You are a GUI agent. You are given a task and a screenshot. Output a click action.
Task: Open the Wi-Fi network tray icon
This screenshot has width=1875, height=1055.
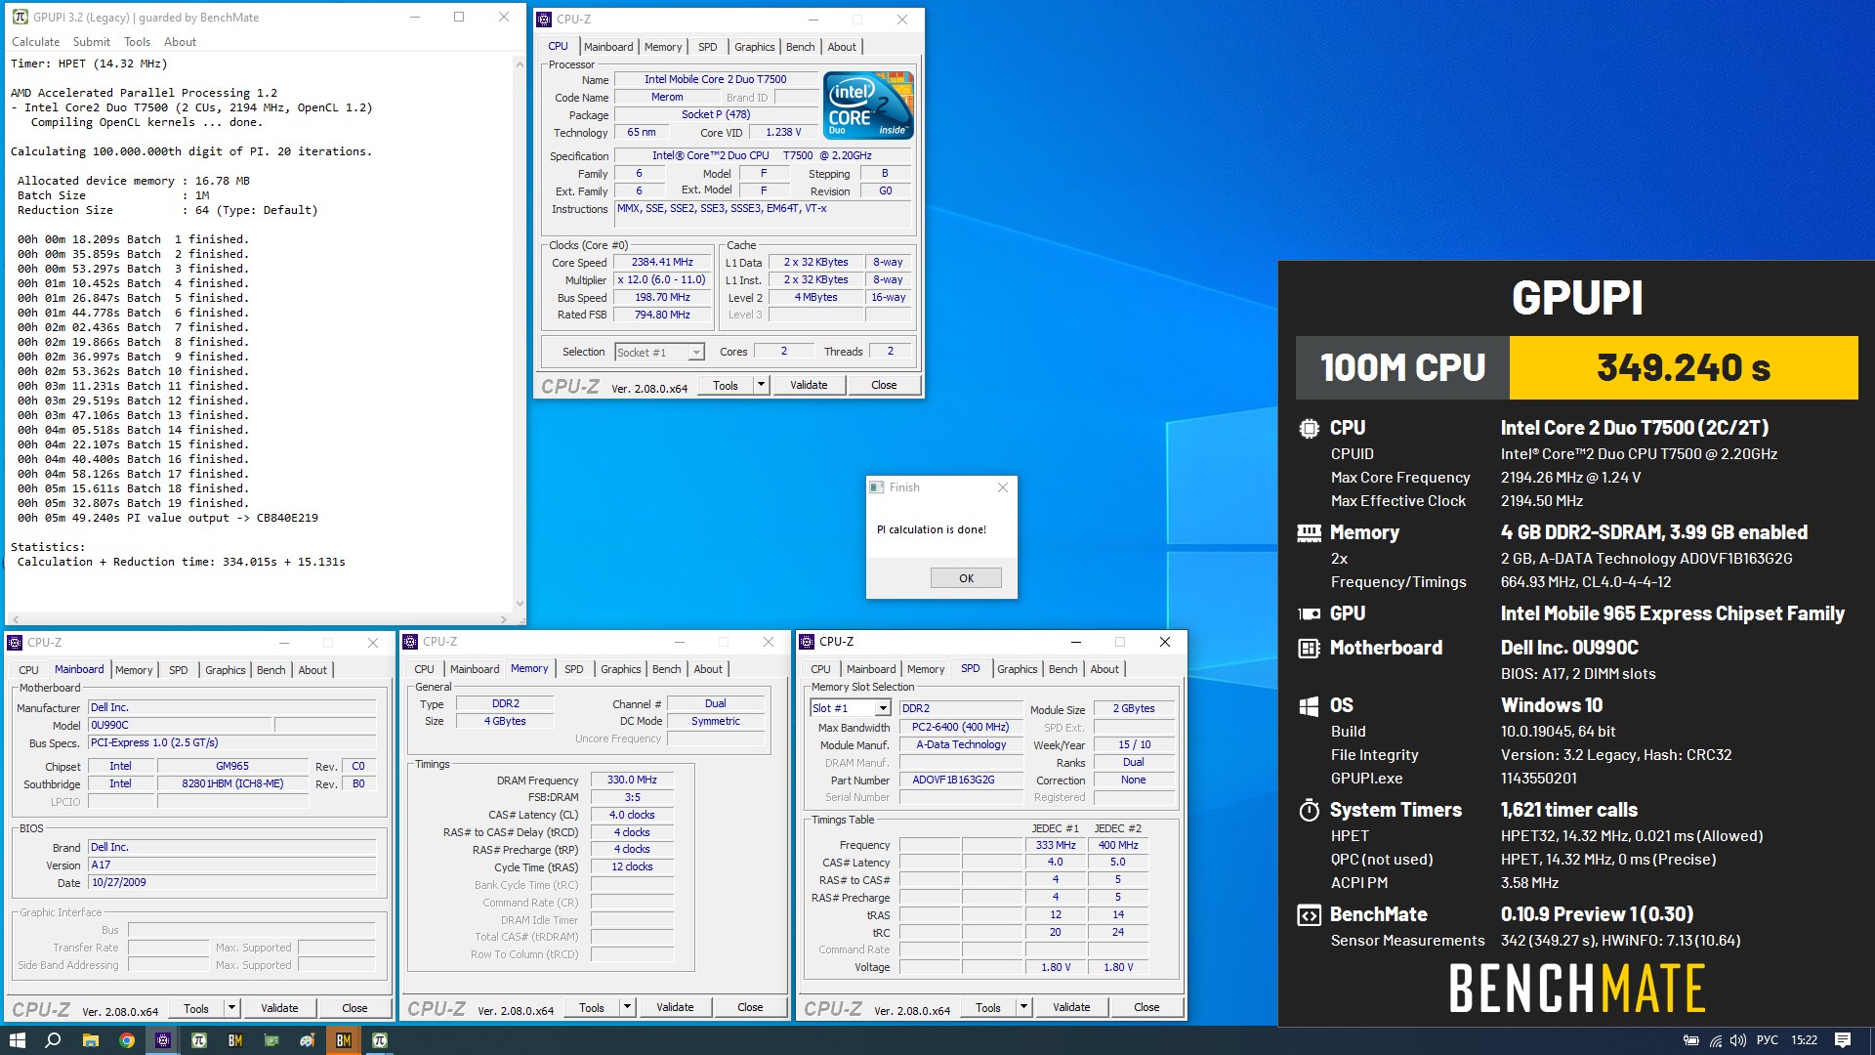click(1715, 1040)
